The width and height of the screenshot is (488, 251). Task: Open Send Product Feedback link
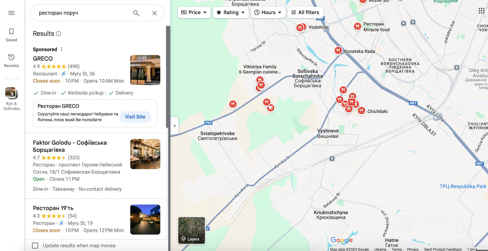pos(443,249)
